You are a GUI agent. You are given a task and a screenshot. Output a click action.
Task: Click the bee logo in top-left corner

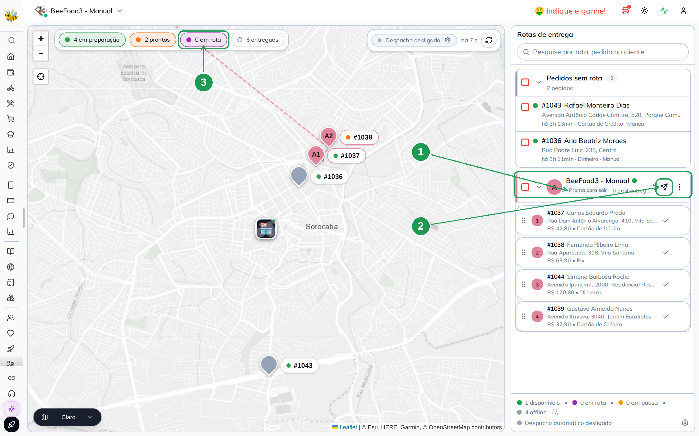click(11, 16)
